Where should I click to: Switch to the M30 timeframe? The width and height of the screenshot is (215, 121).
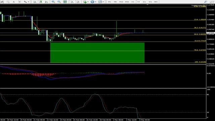click(x=127, y=2)
